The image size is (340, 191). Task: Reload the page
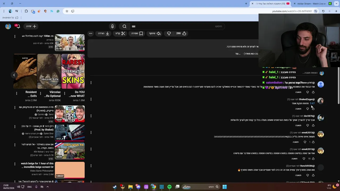click(323, 11)
